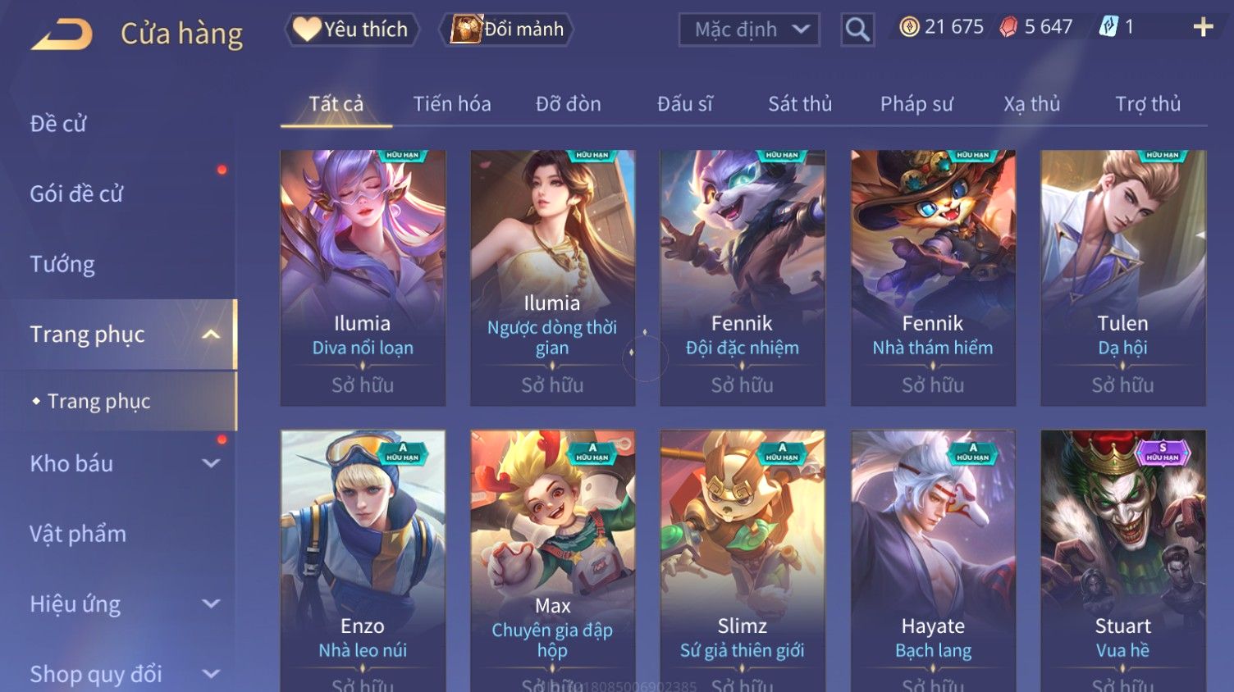This screenshot has width=1234, height=692.
Task: Click the red gem currency icon
Action: coord(1008,27)
